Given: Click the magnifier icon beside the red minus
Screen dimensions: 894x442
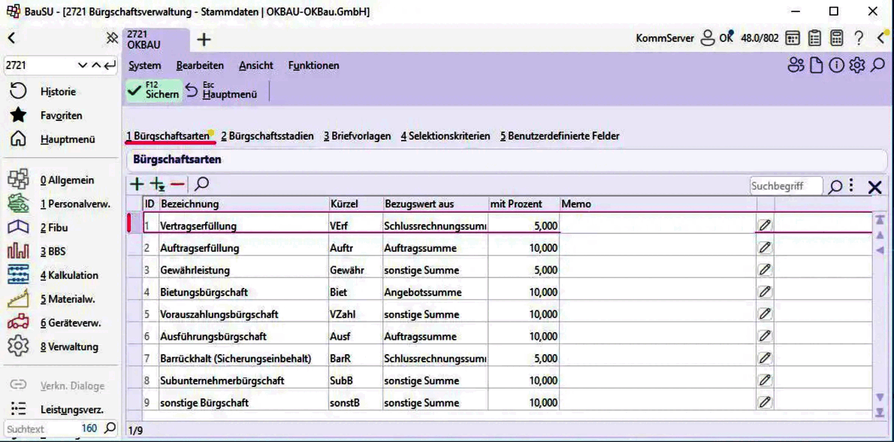Looking at the screenshot, I should click(x=202, y=183).
